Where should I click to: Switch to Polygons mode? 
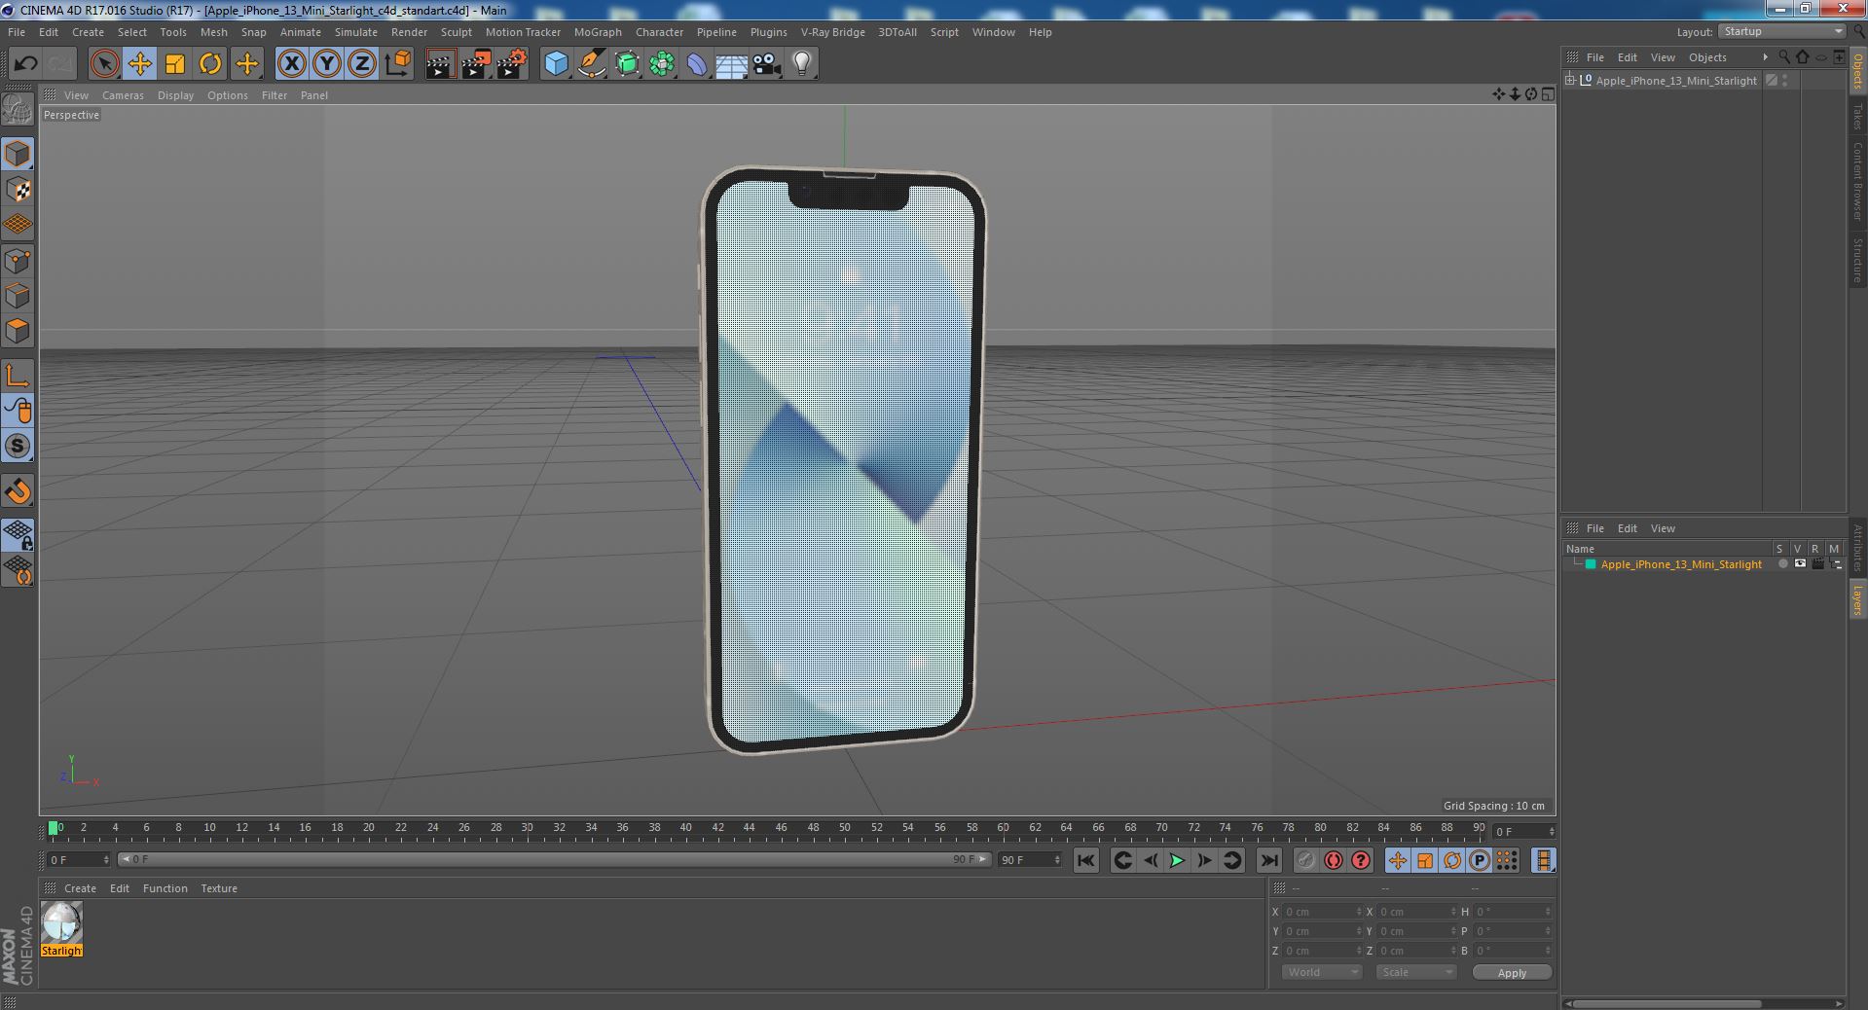[18, 331]
